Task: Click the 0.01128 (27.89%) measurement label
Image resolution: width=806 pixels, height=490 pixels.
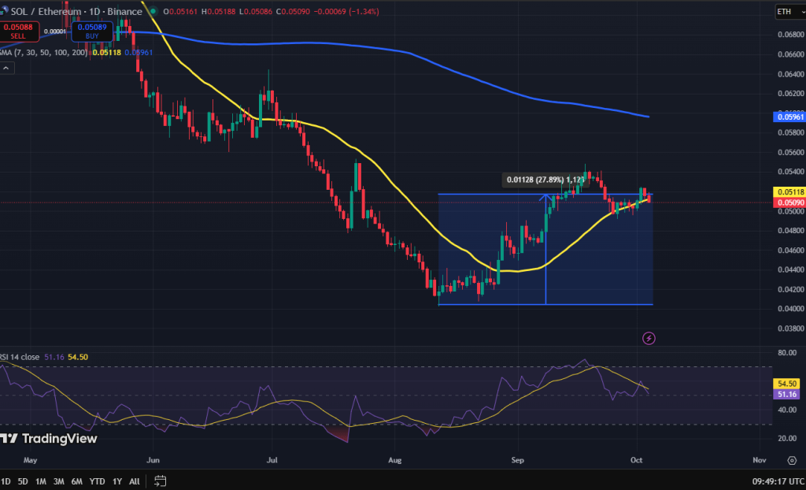Action: [x=545, y=180]
